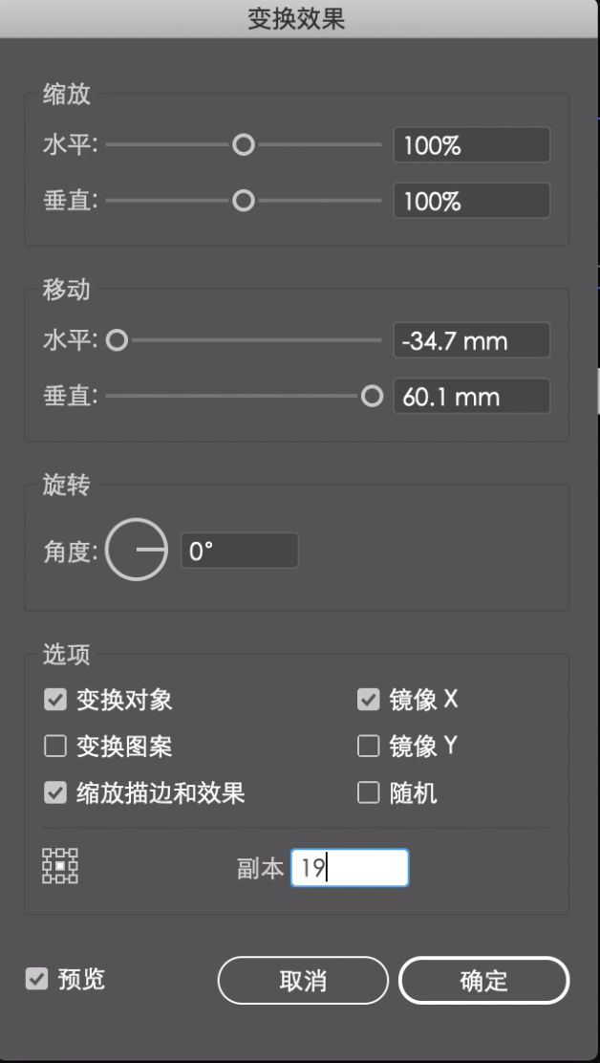Click the 确定 button
This screenshot has width=600, height=1063.
tap(483, 980)
